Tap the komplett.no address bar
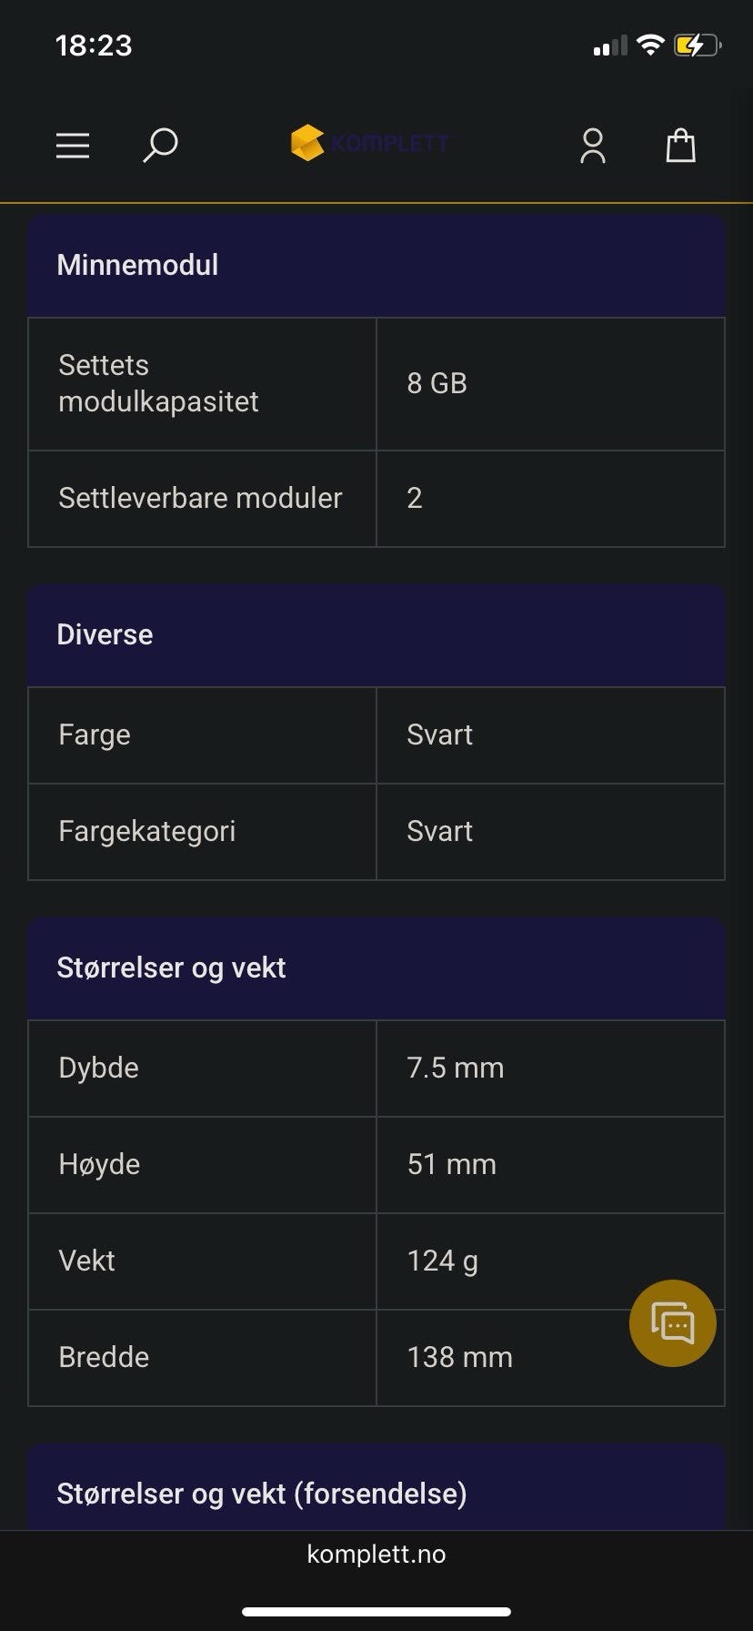The image size is (753, 1631). 376,1555
